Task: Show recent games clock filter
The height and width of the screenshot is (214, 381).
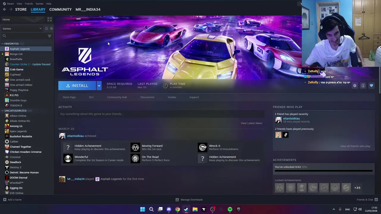Action: point(46,29)
